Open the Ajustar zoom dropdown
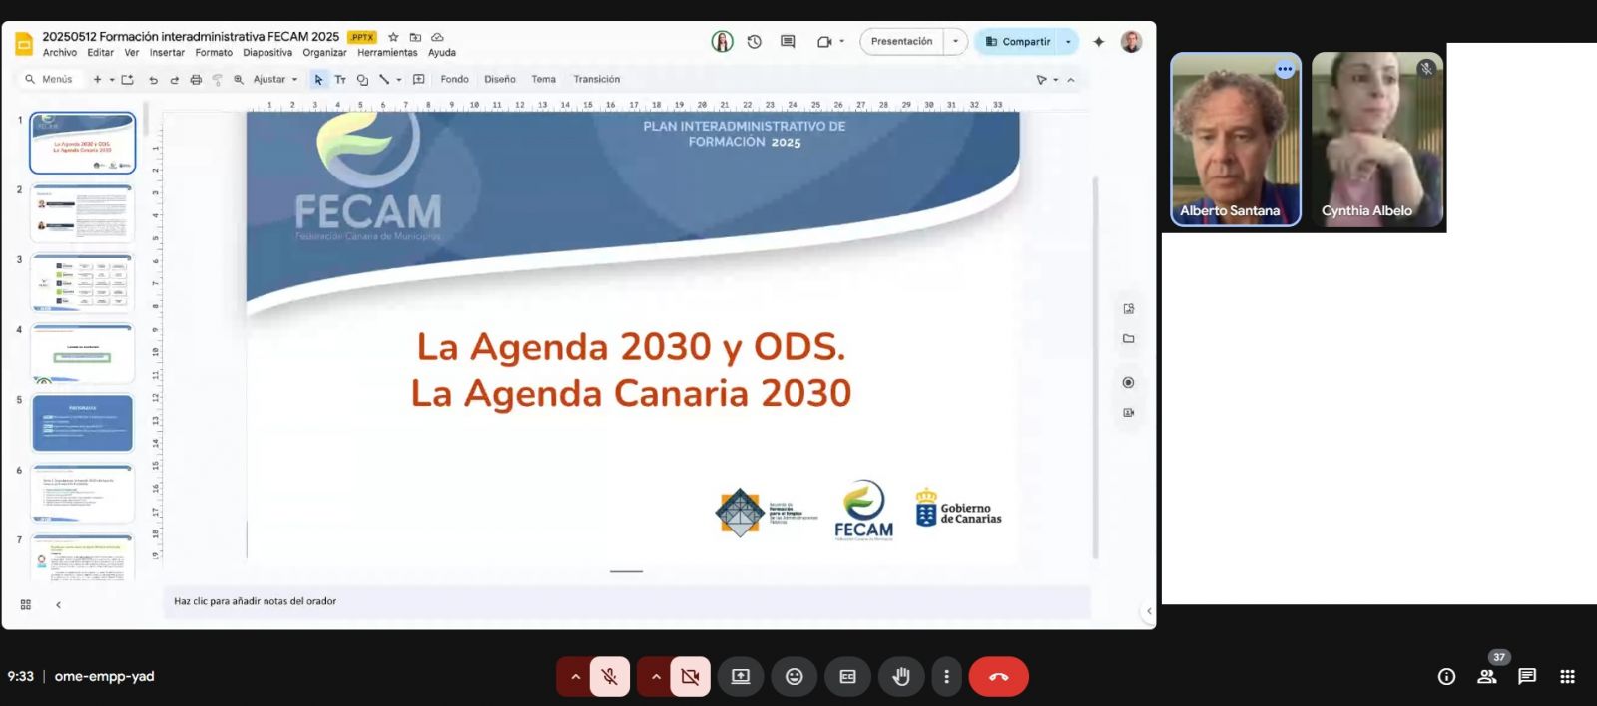 274,80
